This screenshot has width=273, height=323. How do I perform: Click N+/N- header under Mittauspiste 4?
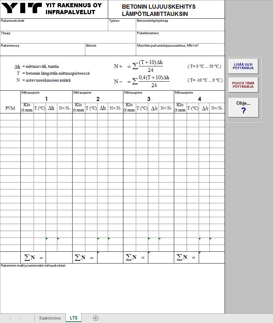point(217,108)
